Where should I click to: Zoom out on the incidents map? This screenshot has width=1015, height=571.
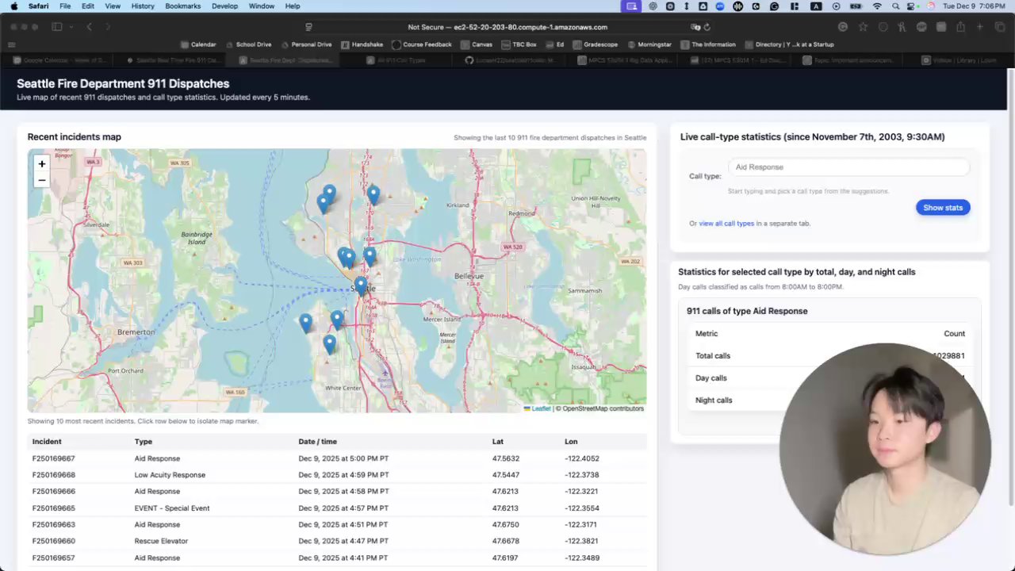(42, 180)
